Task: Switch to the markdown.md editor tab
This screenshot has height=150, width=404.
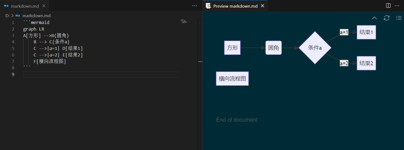Action: click(x=25, y=6)
